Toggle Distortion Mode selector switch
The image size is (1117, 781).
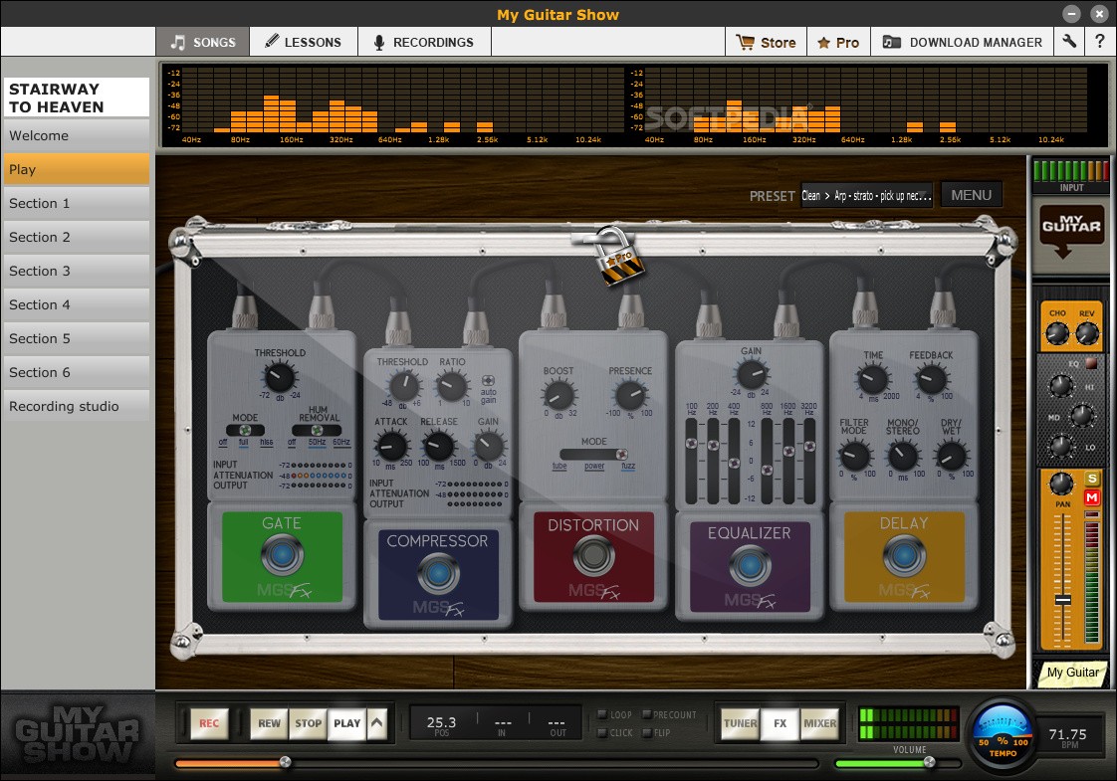coord(594,455)
